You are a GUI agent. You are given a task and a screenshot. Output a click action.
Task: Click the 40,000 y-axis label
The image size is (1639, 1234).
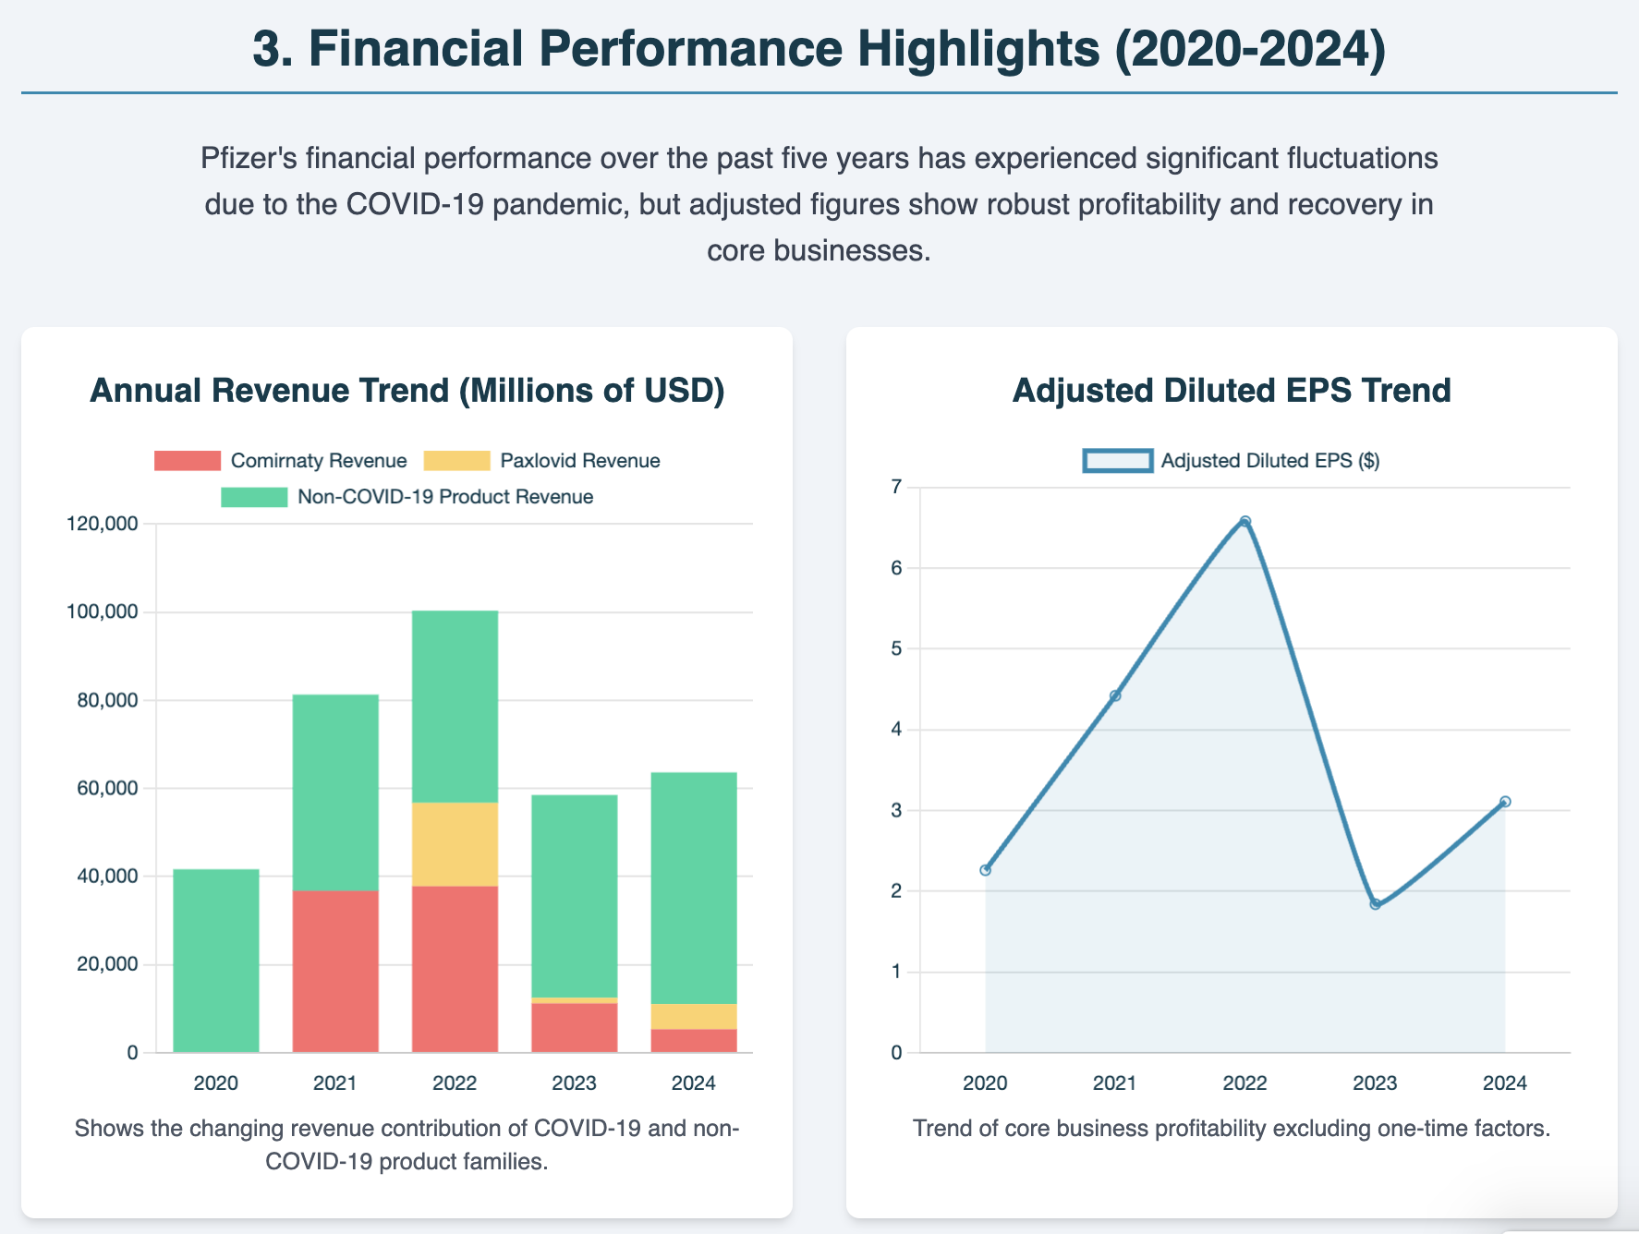pyautogui.click(x=107, y=876)
